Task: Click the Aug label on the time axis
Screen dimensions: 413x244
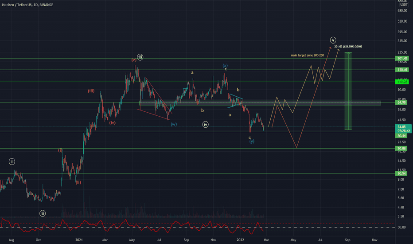Action: (x=12, y=240)
